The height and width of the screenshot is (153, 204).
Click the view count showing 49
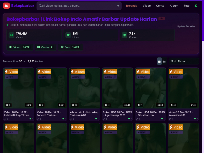pos(173,105)
